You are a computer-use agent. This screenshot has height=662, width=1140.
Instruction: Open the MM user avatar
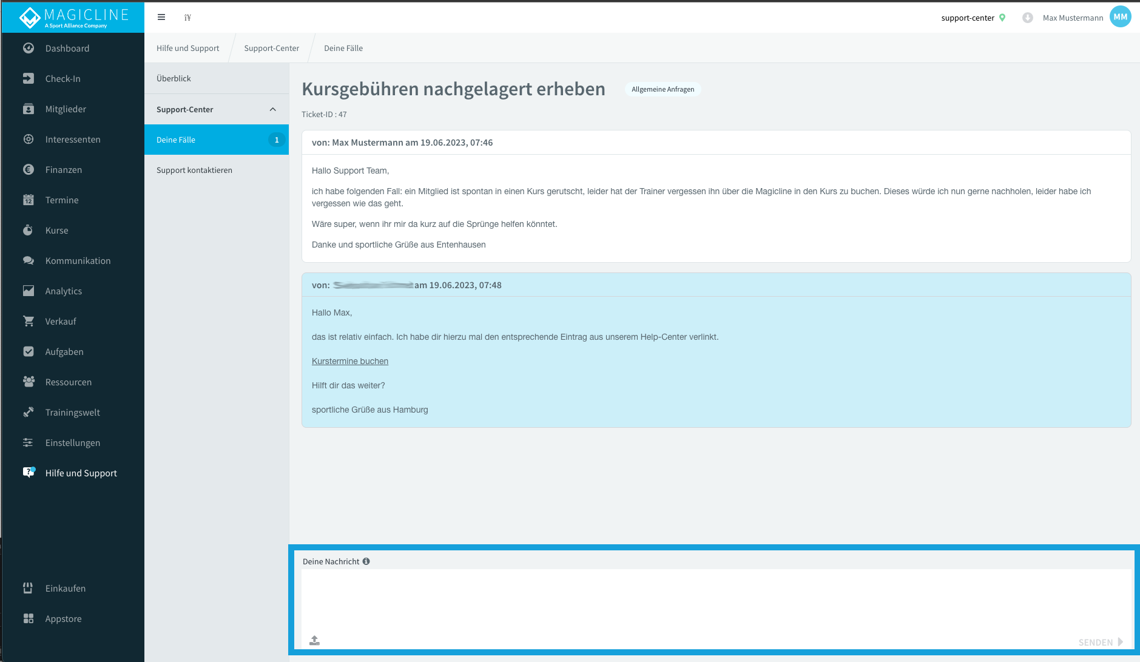1120,17
